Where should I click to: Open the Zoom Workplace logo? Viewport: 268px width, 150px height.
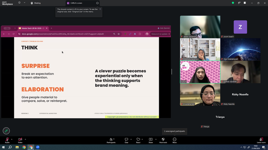[x=8, y=3]
